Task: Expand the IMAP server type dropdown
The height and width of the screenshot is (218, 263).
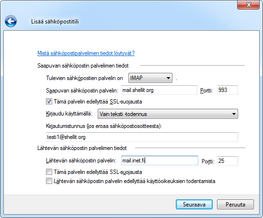Action: point(150,78)
